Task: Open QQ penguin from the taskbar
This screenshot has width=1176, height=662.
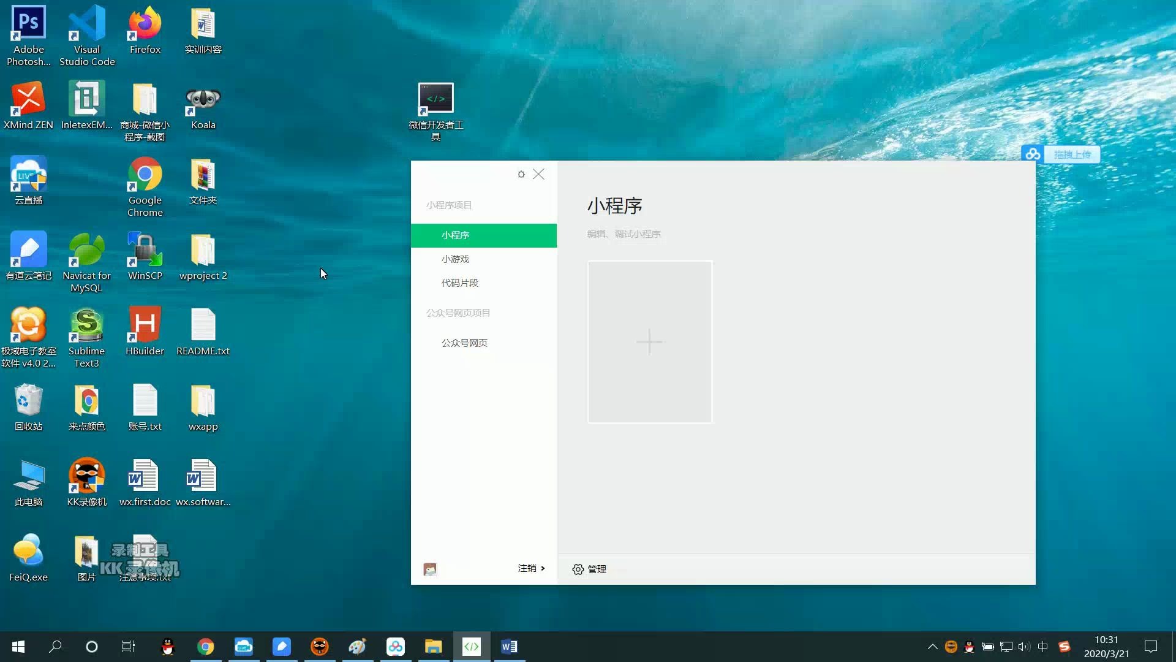Action: point(167,647)
